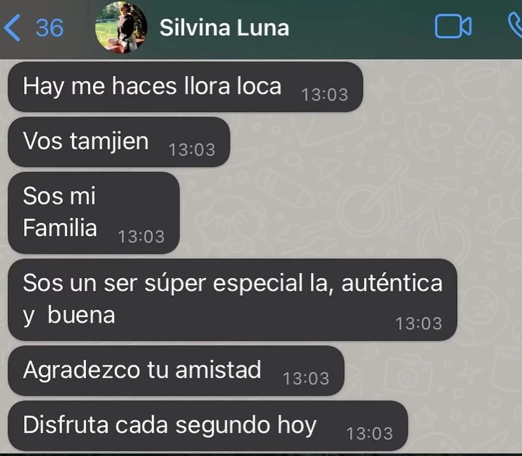Open contact info by tapping Silvina Luna name
The width and height of the screenshot is (522, 456).
(224, 27)
